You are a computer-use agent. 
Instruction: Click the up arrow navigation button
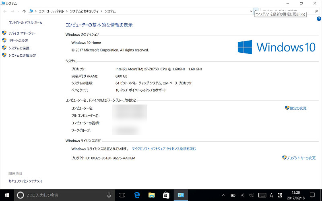tap(24, 11)
